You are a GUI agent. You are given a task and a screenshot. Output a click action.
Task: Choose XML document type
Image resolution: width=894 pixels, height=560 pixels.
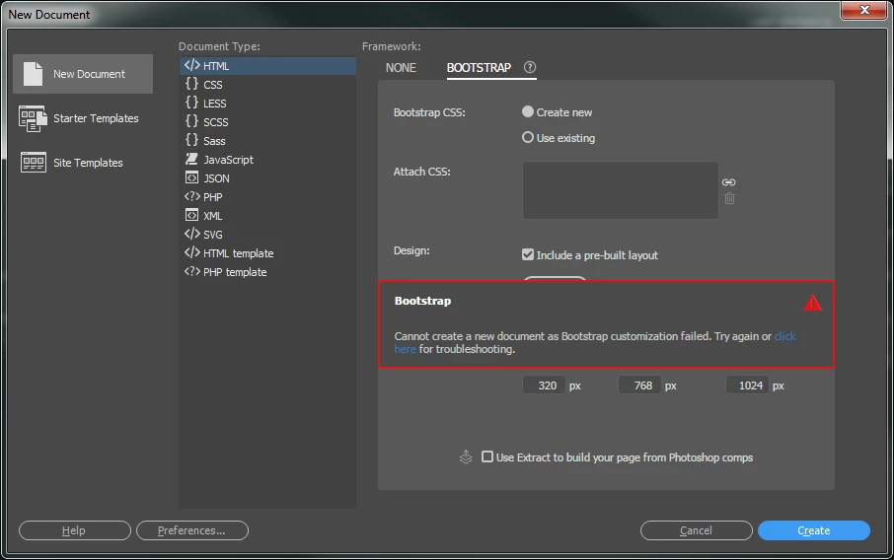pos(267,217)
